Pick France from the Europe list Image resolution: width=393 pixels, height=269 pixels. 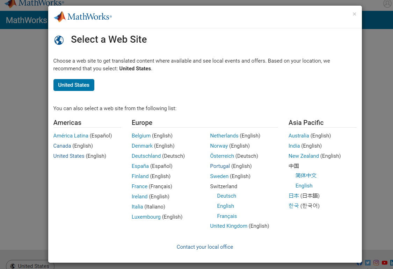point(139,186)
